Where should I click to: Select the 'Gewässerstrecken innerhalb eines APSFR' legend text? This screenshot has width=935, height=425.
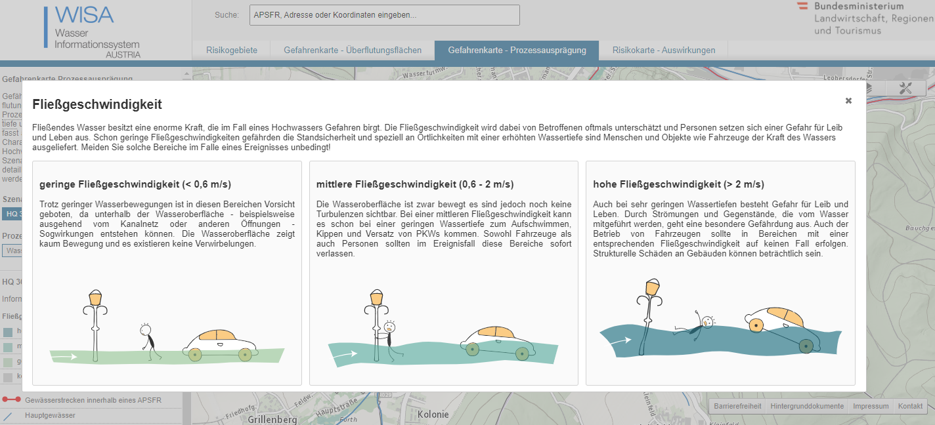pos(93,400)
